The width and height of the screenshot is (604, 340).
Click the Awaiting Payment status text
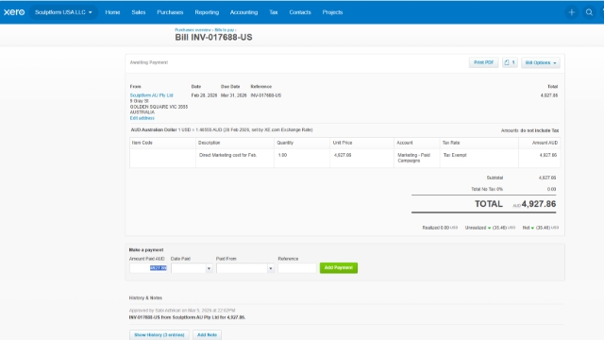(x=149, y=62)
